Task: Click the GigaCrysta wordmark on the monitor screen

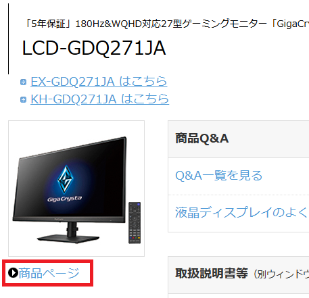Action: coord(64,199)
